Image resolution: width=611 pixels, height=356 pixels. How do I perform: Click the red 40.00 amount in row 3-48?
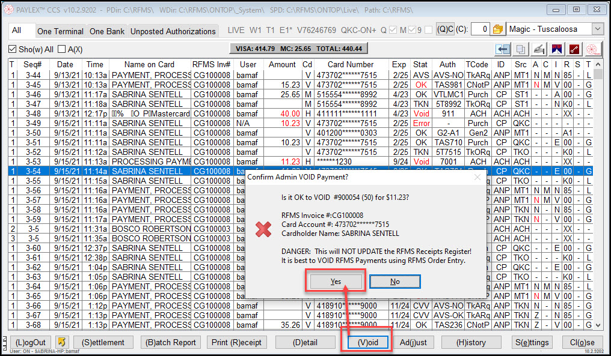click(x=290, y=113)
